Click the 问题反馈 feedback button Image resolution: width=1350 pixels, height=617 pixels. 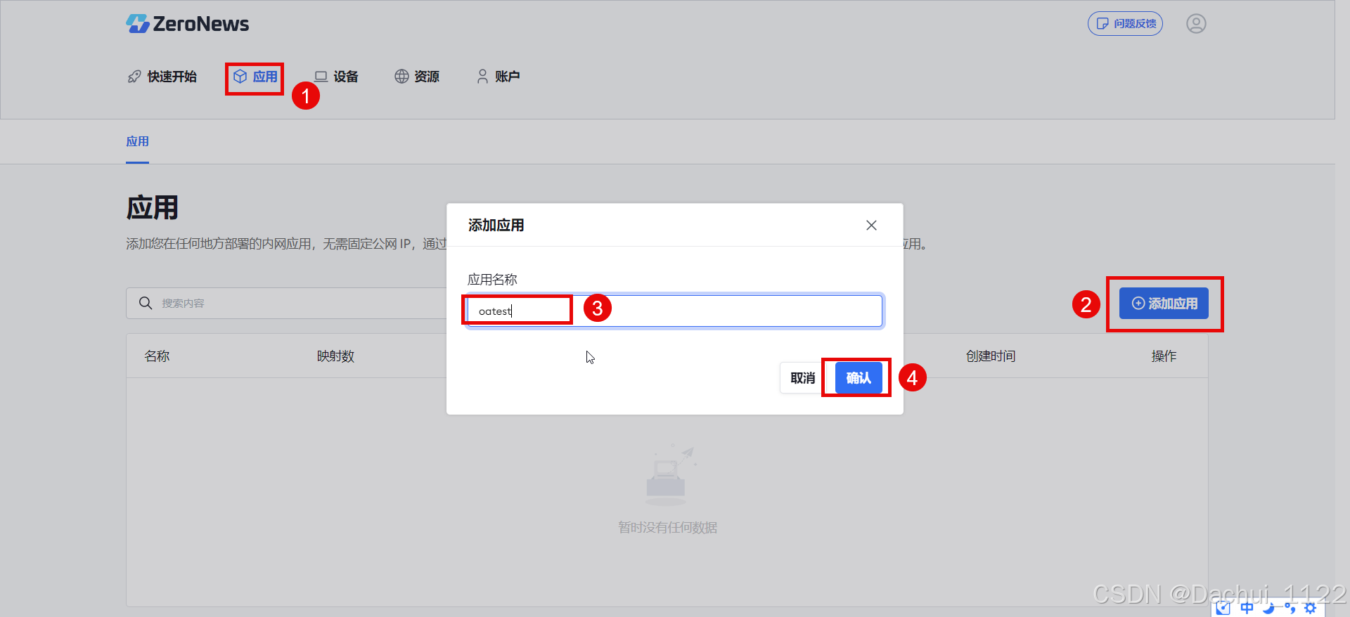[x=1125, y=24]
